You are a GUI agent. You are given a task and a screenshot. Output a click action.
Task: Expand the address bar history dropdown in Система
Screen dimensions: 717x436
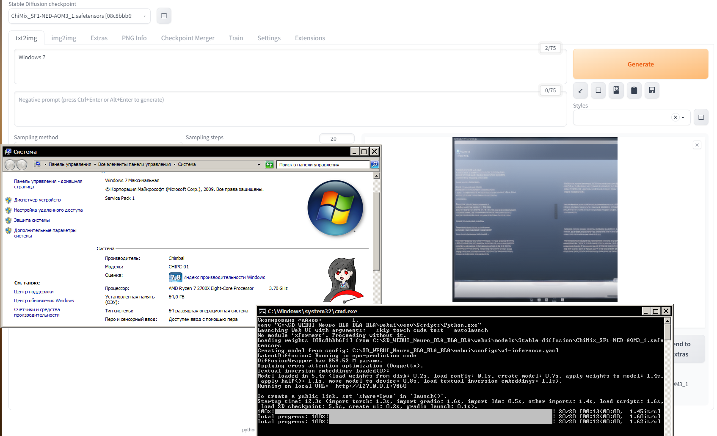point(259,165)
